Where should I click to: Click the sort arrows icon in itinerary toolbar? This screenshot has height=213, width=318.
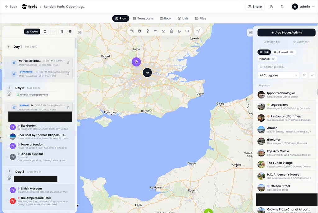(62, 32)
